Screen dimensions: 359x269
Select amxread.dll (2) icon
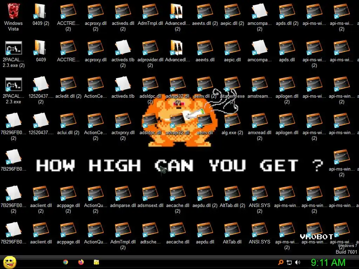(260, 120)
